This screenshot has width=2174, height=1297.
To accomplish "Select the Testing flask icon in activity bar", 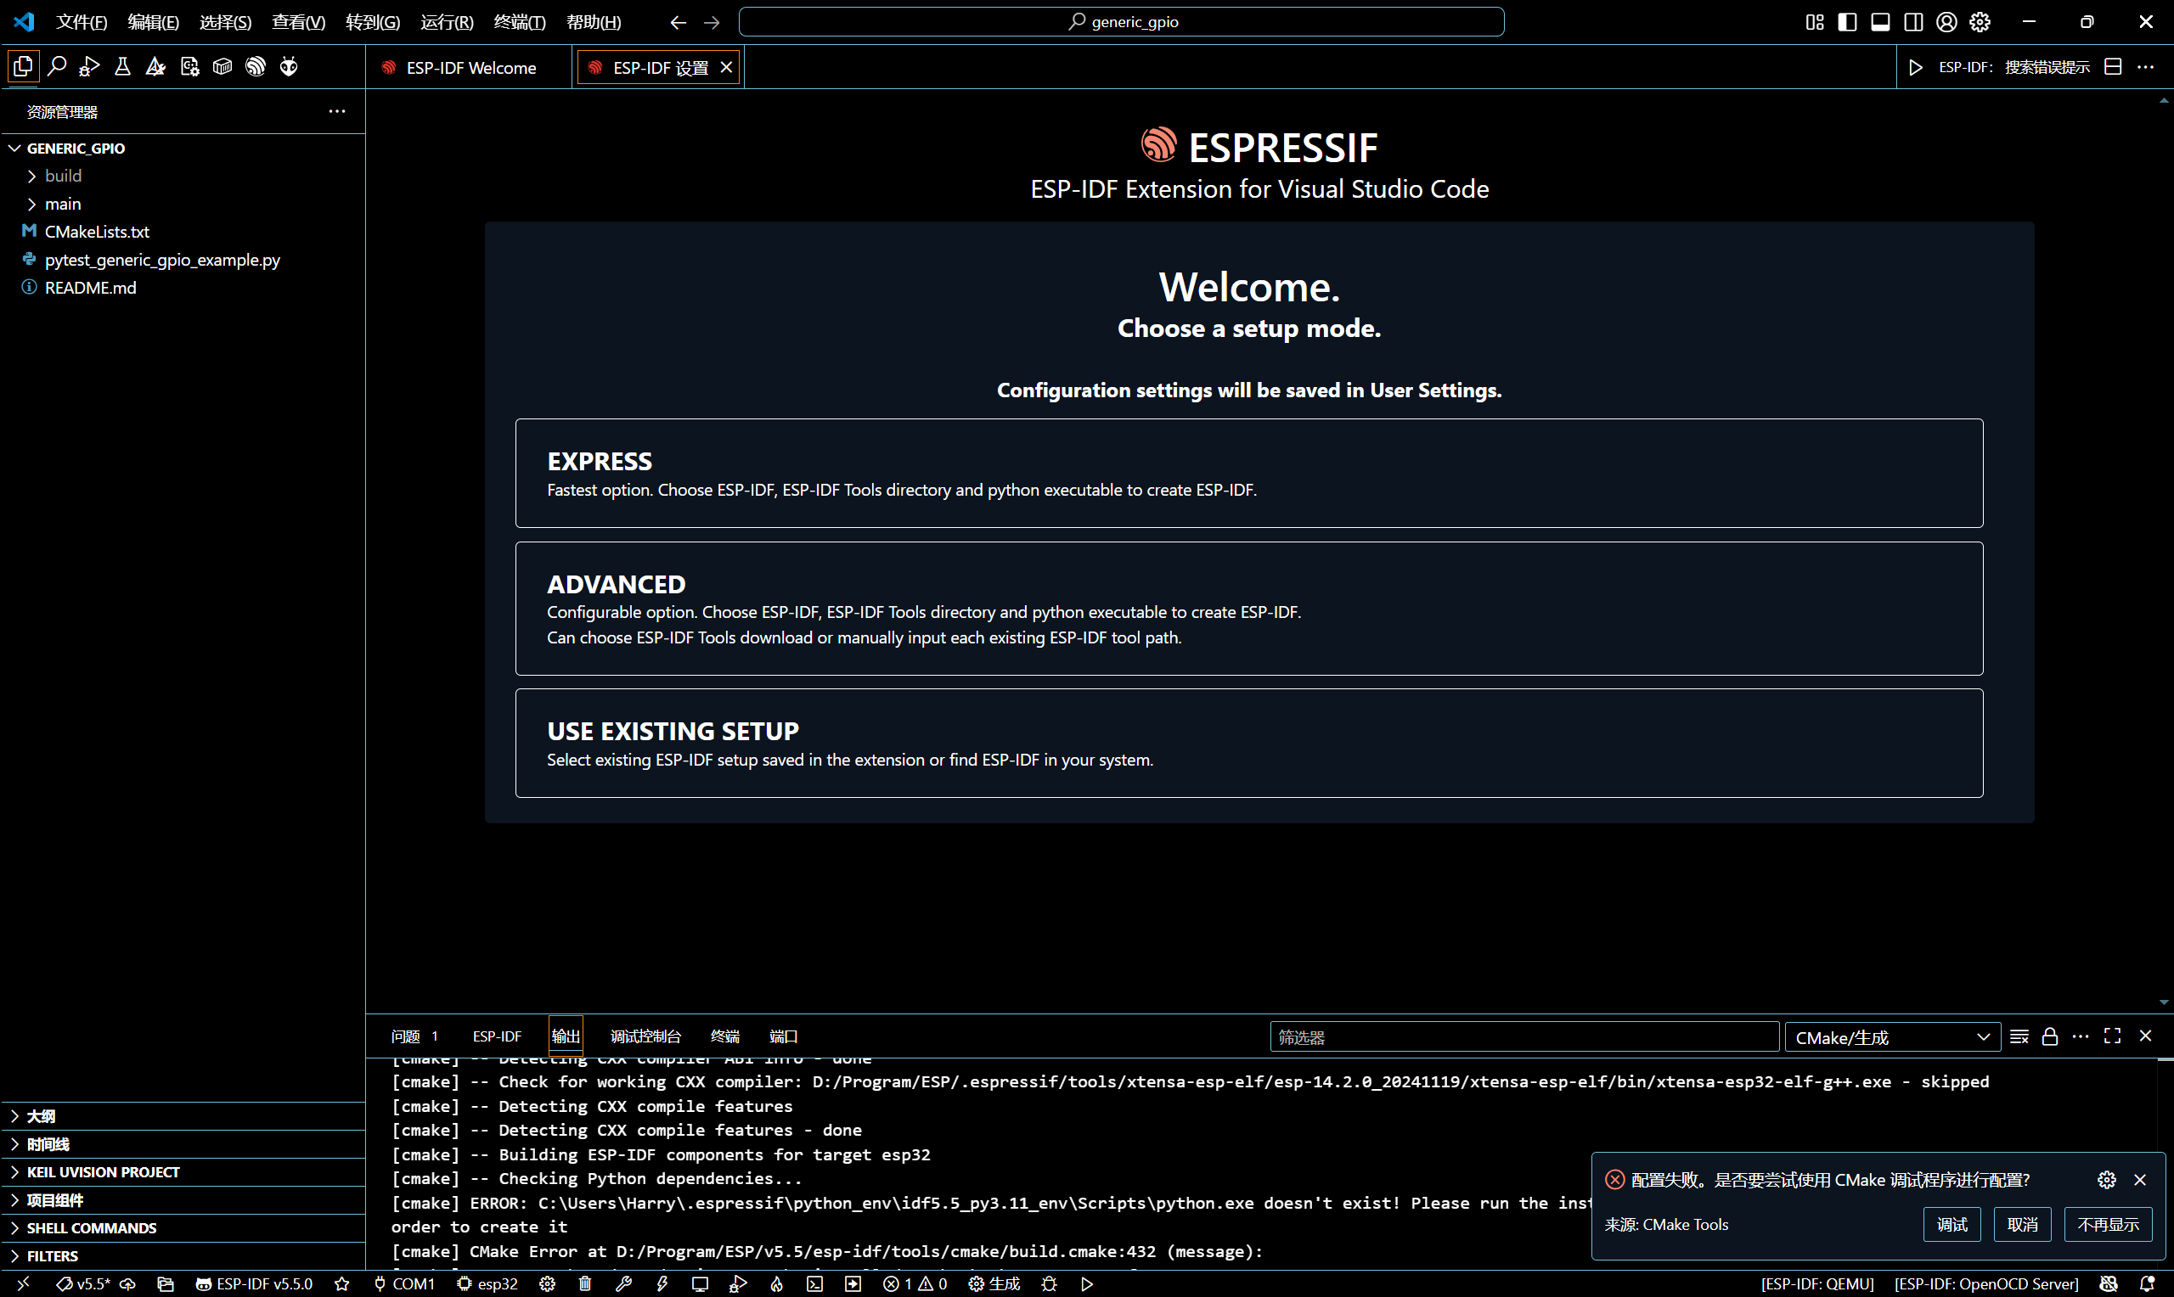I will (x=121, y=65).
